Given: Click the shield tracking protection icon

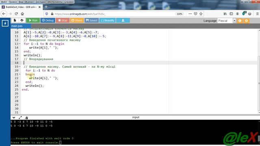Looking at the screenshot, I should click(x=47, y=14).
